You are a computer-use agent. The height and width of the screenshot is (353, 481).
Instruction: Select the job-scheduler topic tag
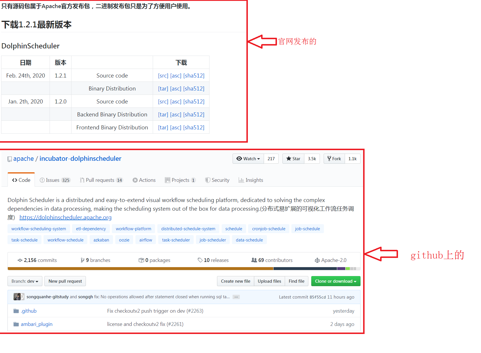213,240
